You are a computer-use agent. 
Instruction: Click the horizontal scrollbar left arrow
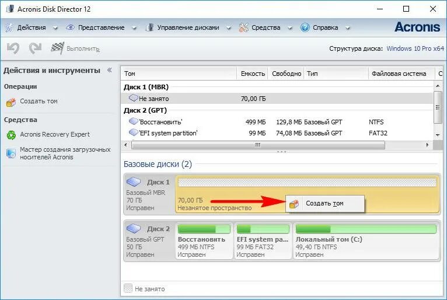point(125,145)
